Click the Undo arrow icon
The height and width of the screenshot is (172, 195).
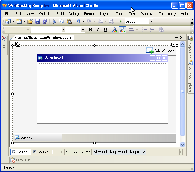click(x=78, y=21)
